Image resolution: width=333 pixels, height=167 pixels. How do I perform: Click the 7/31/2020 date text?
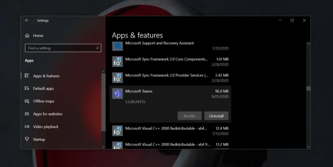point(220,48)
